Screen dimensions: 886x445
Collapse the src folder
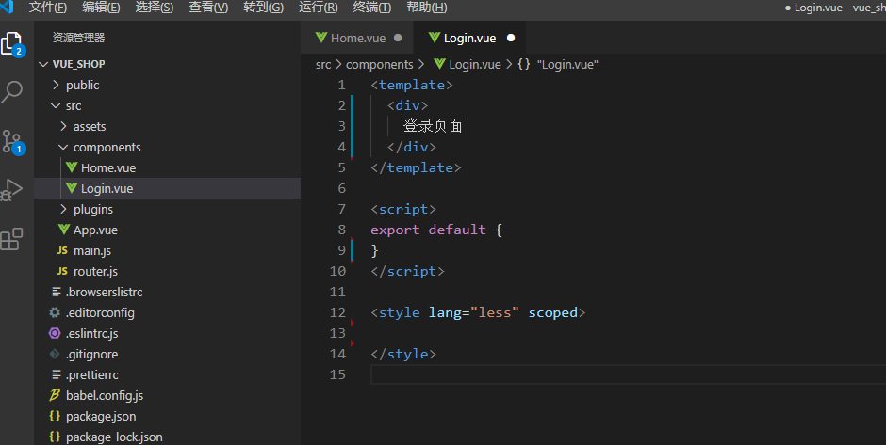pos(56,105)
